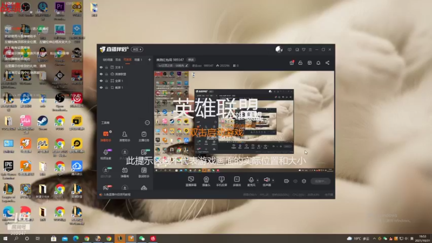Click the user avatar in title bar
Screen dimensions: 432x243
(x=279, y=49)
